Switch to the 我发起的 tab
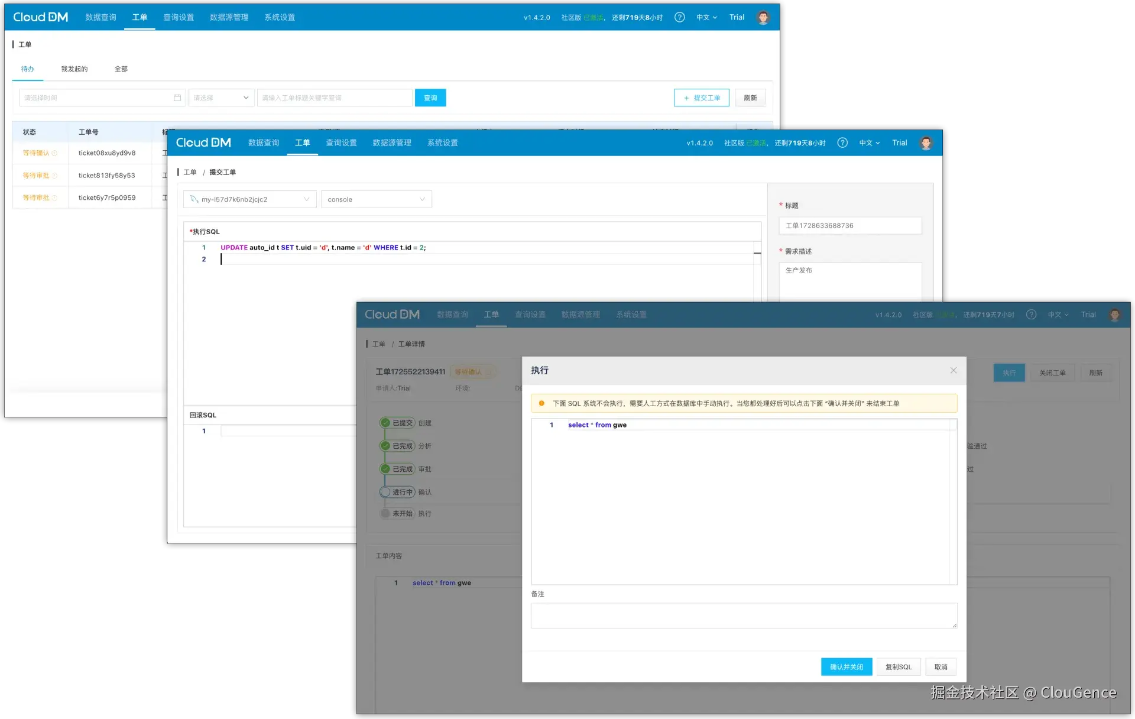This screenshot has height=719, width=1135. (x=74, y=69)
